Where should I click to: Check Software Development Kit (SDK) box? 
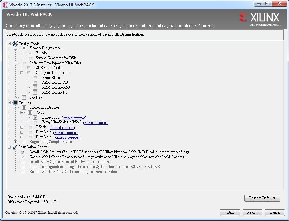[24, 63]
